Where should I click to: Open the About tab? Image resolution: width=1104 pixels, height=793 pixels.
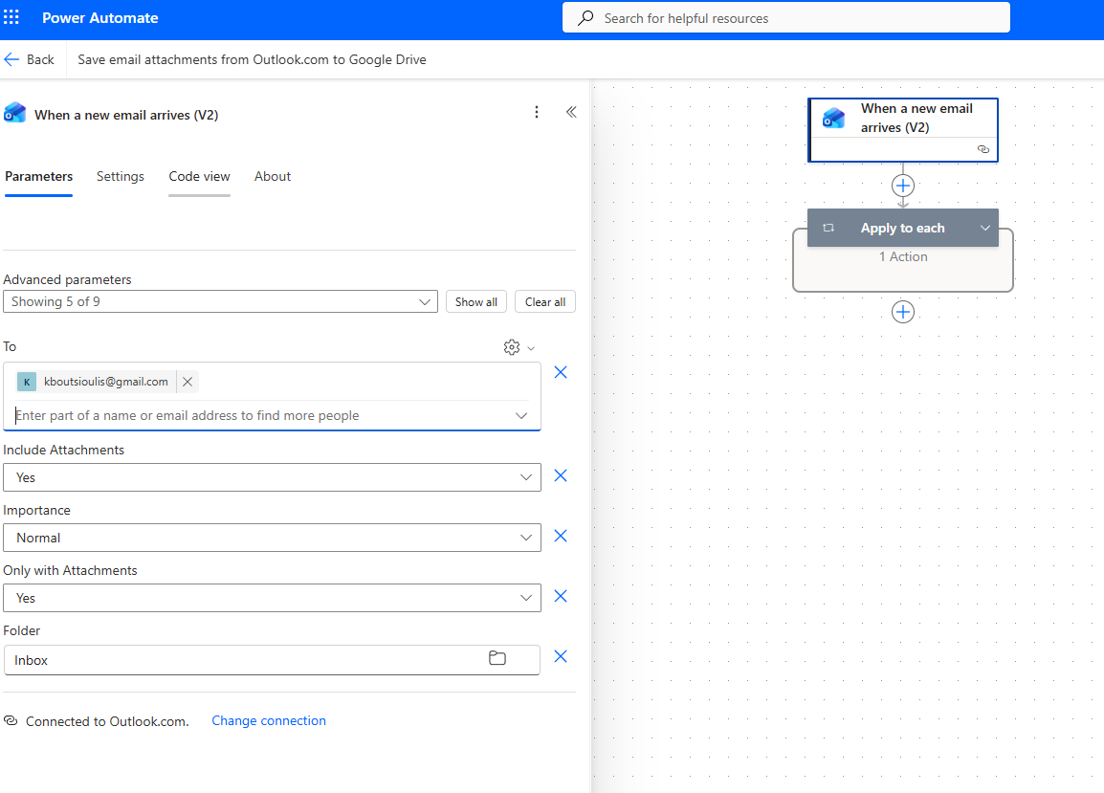pyautogui.click(x=273, y=176)
